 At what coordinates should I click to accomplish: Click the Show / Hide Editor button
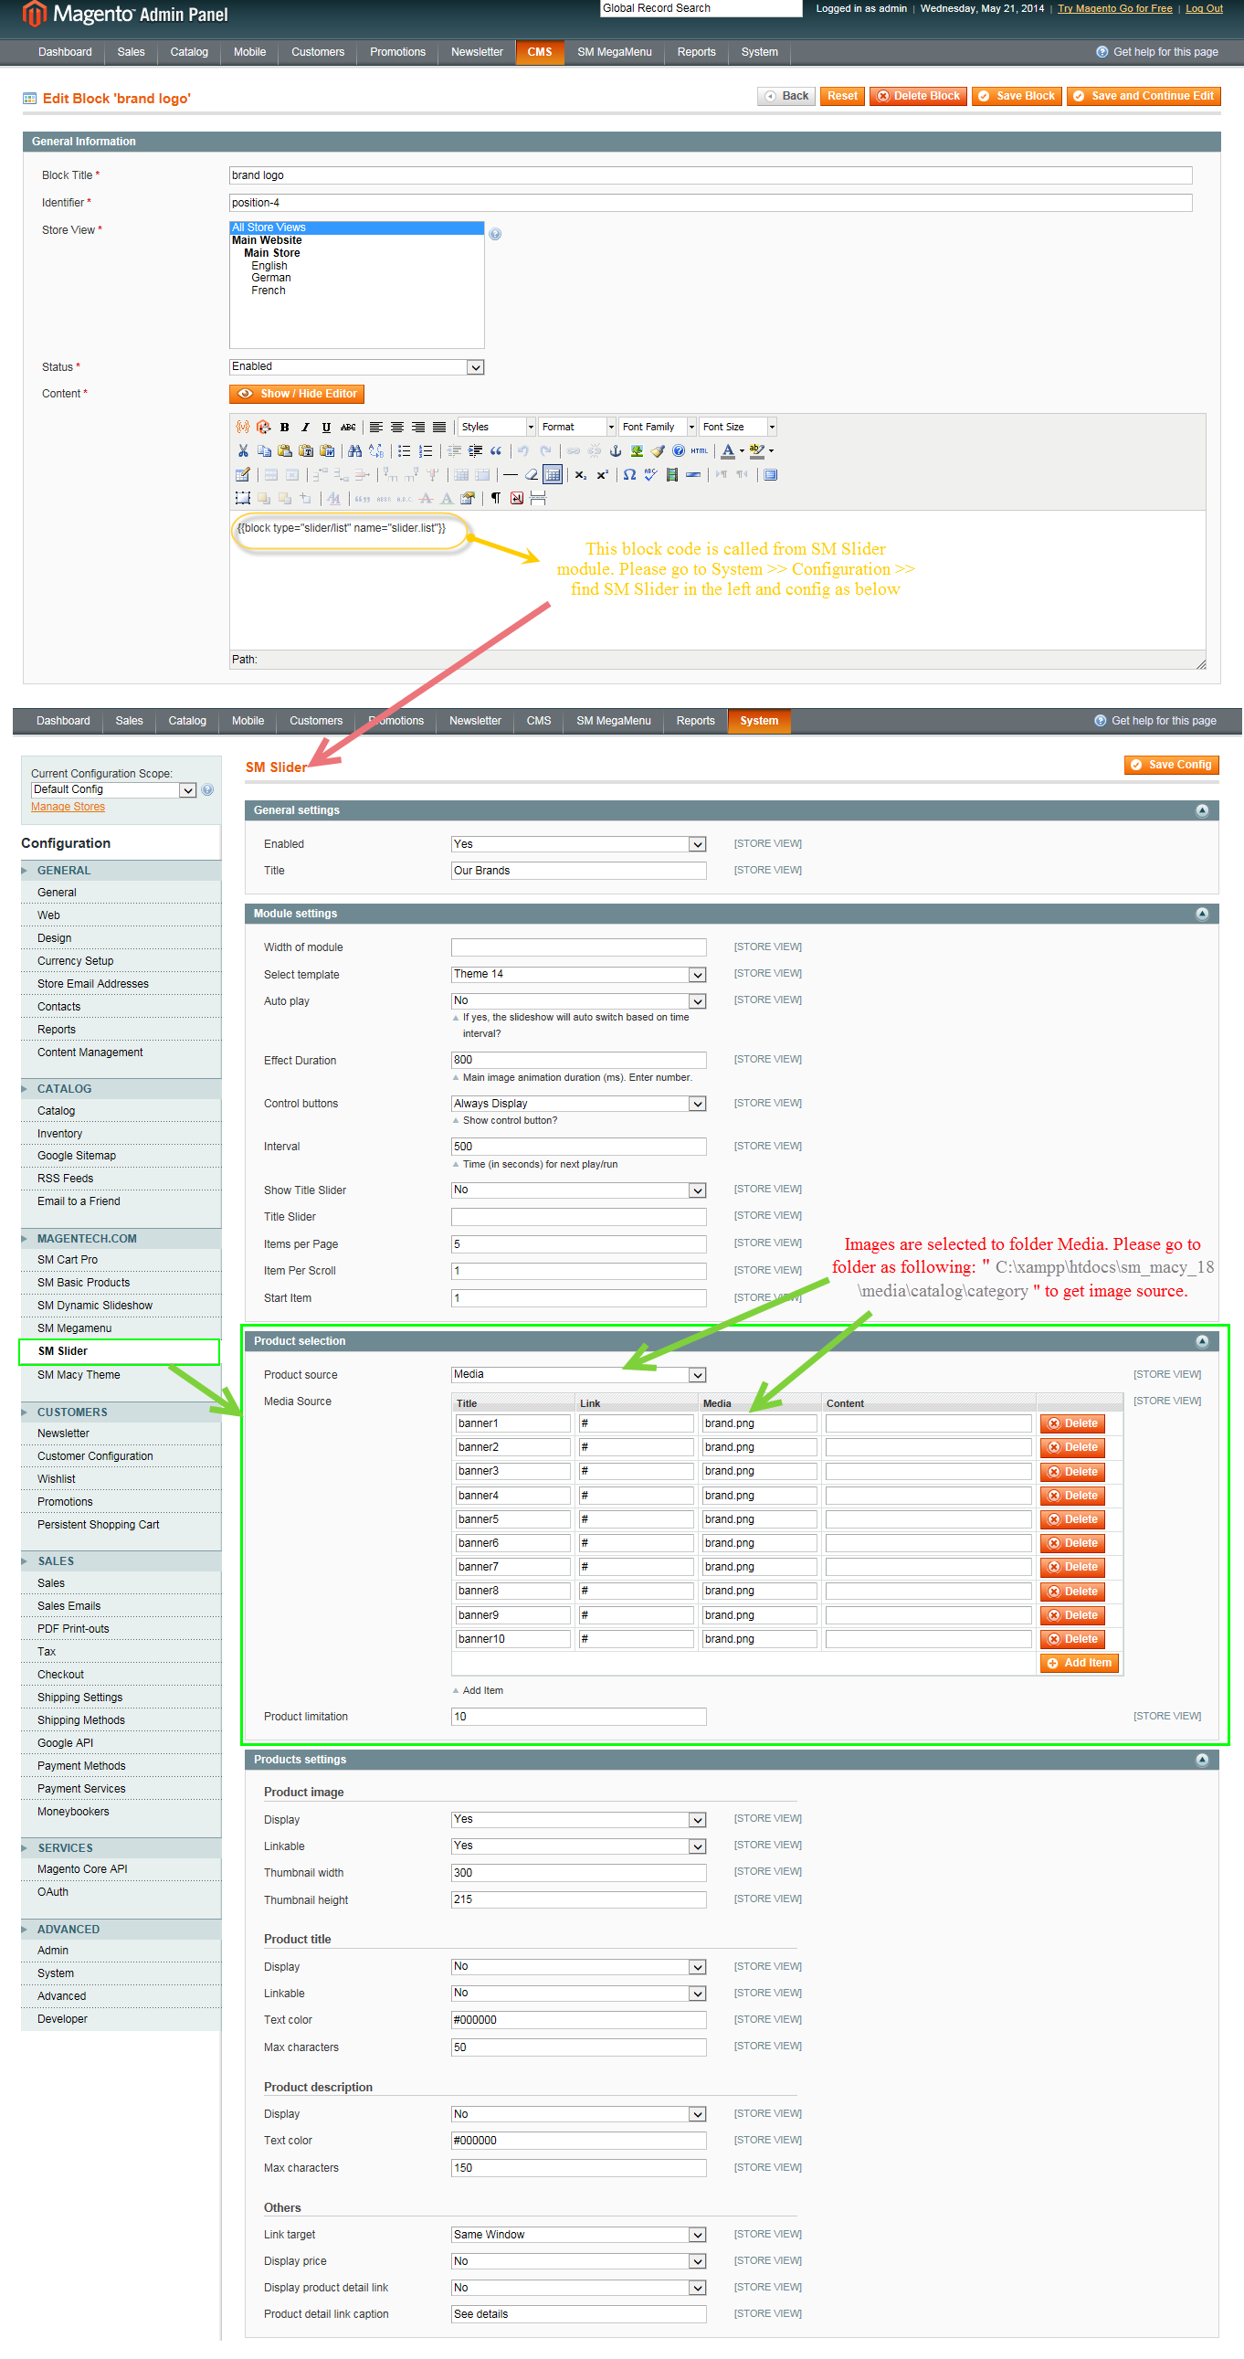click(x=297, y=394)
